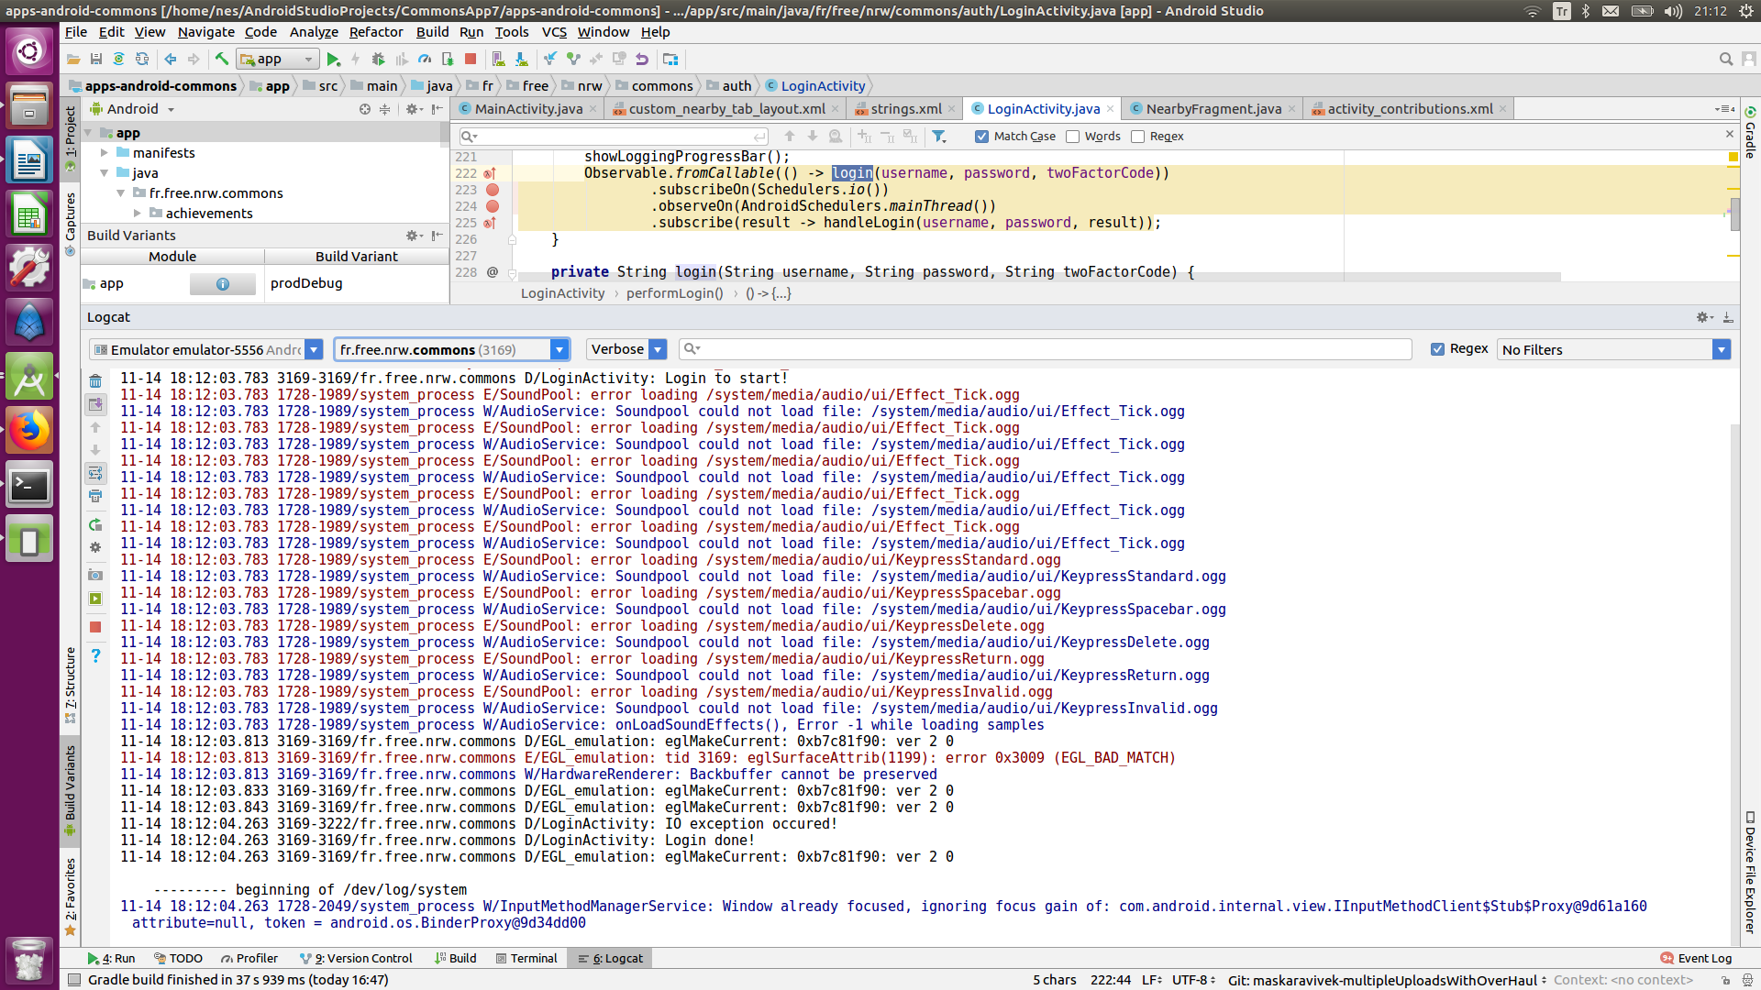Open Logcat settings via gear icon
This screenshot has height=990, width=1761.
click(95, 547)
